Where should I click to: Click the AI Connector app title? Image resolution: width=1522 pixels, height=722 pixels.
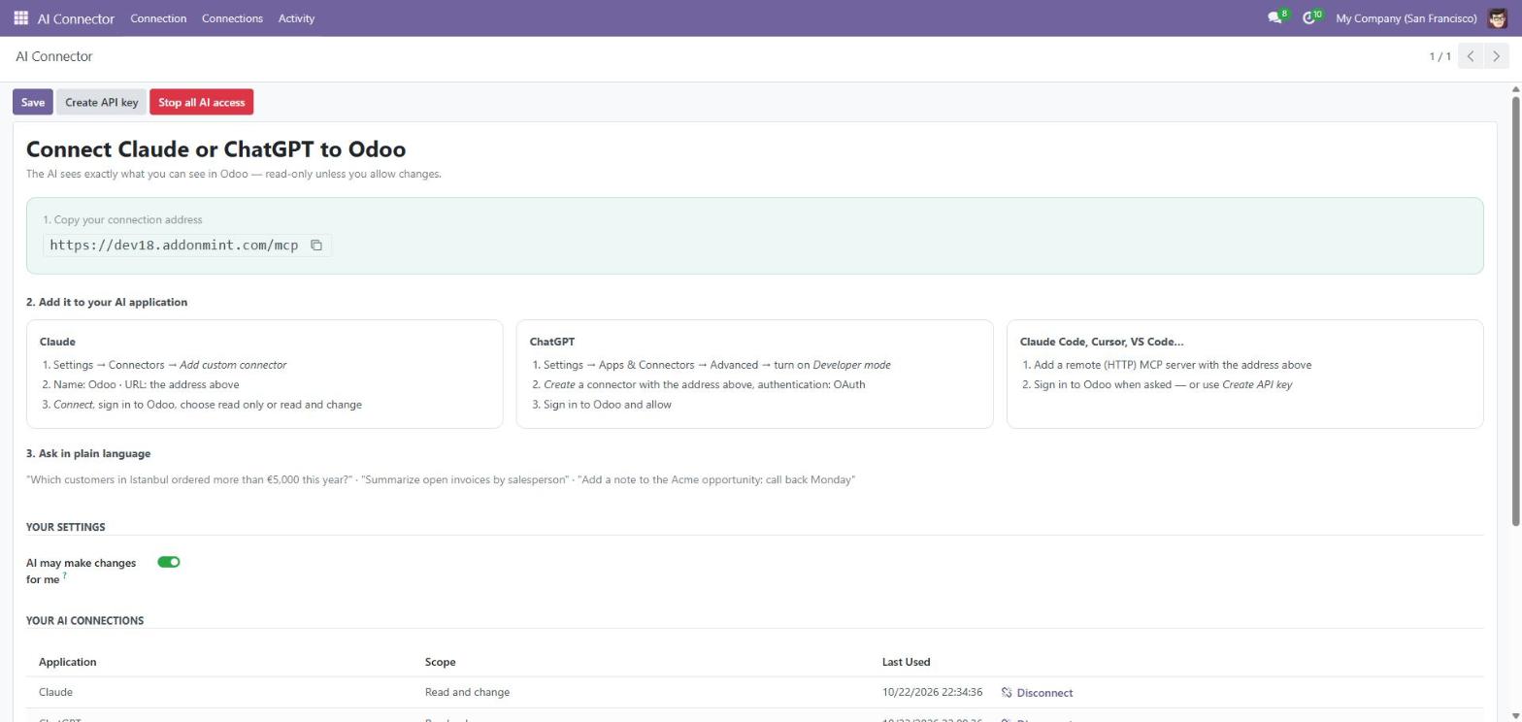[x=76, y=18]
